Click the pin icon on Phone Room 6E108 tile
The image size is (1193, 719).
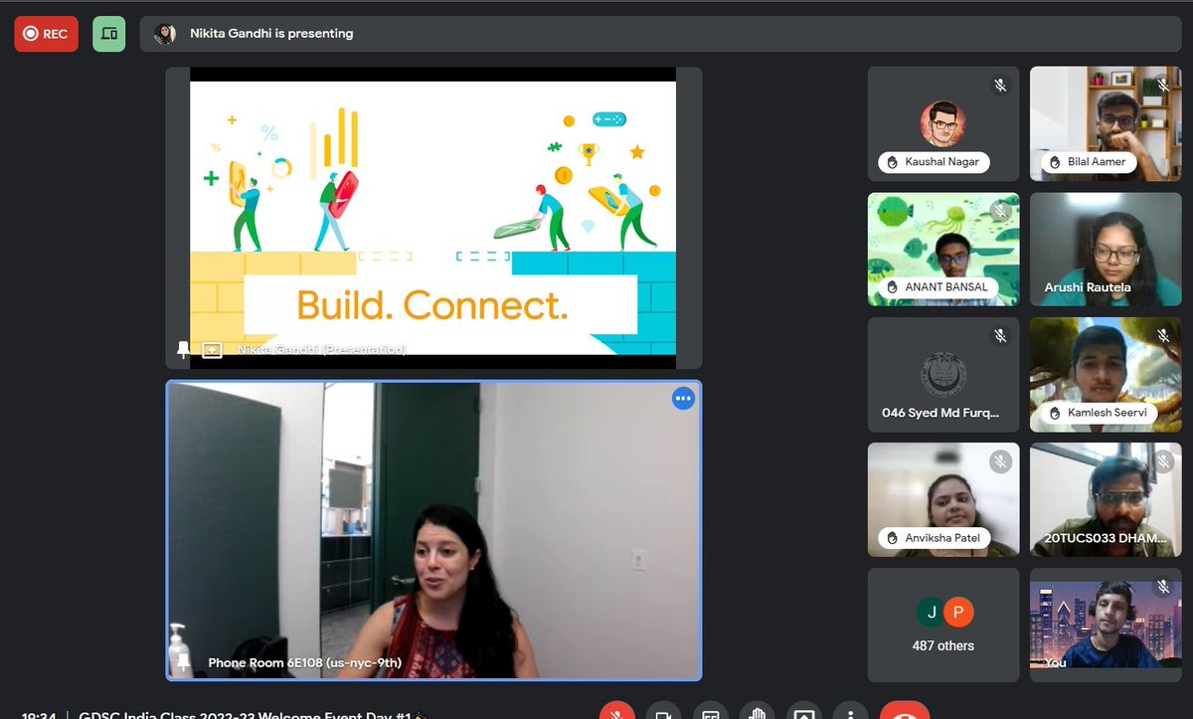tap(183, 661)
